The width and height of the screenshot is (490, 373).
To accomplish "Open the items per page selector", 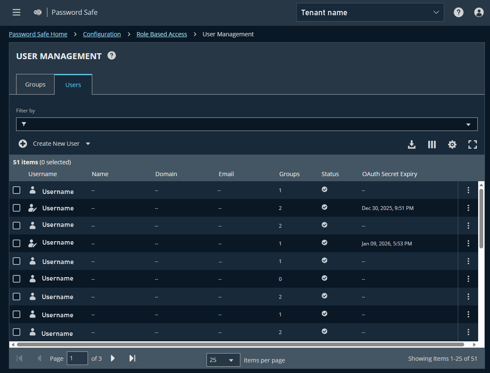I will pyautogui.click(x=223, y=360).
